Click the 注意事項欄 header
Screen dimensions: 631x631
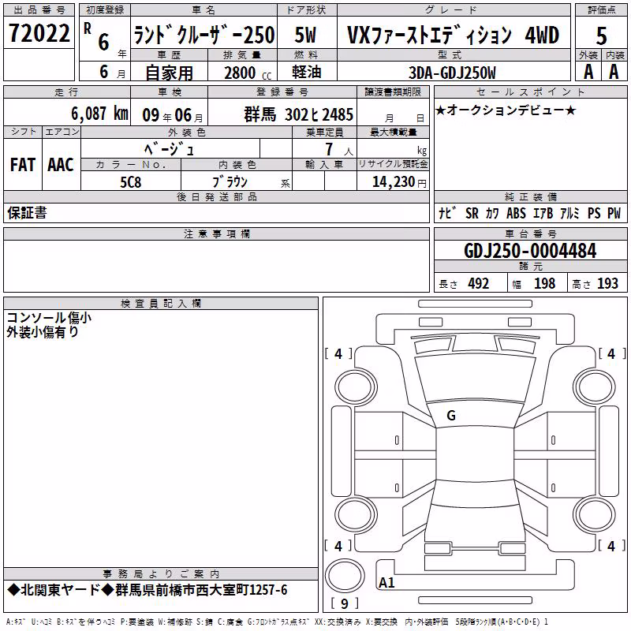click(x=217, y=233)
